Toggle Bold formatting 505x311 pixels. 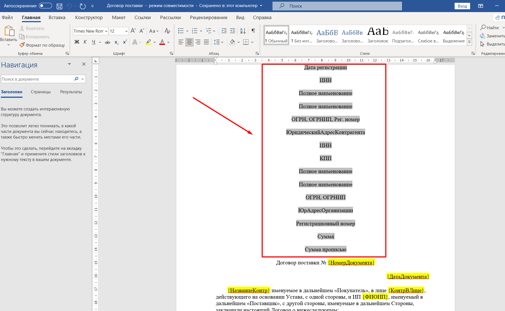[x=77, y=42]
